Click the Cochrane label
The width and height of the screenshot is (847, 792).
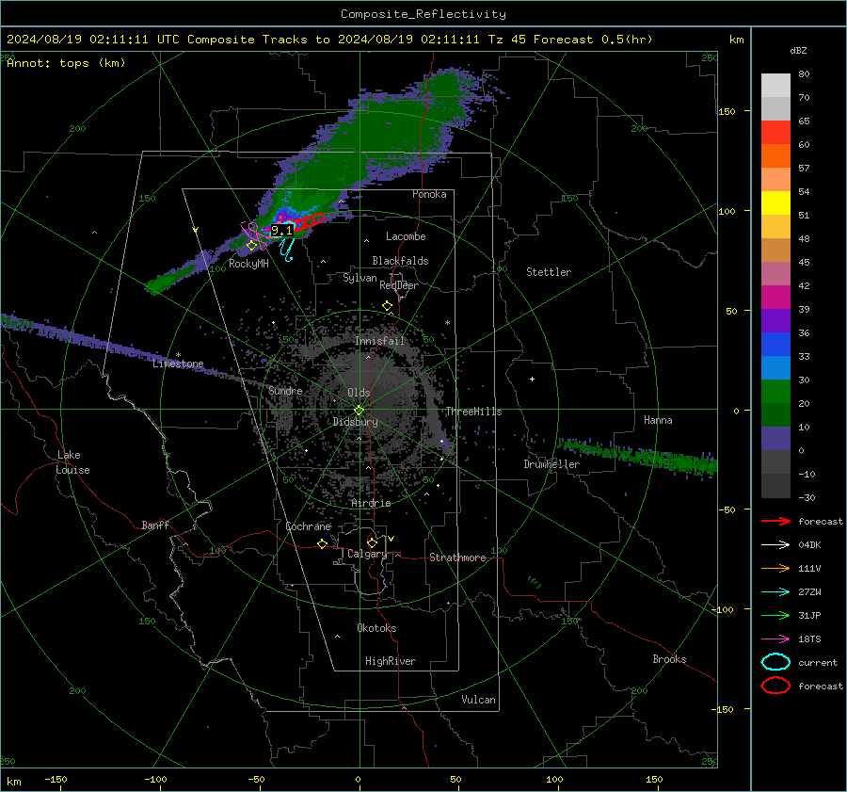308,526
